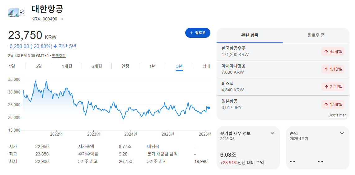Click the 23,750 KRW price text
355x175 pixels.
point(32,36)
